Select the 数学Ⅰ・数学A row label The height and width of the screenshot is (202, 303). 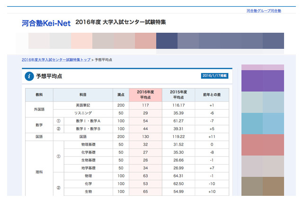click(x=89, y=121)
